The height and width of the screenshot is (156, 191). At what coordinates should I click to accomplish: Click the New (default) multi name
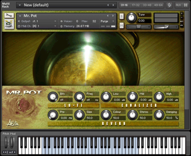tap(36, 5)
